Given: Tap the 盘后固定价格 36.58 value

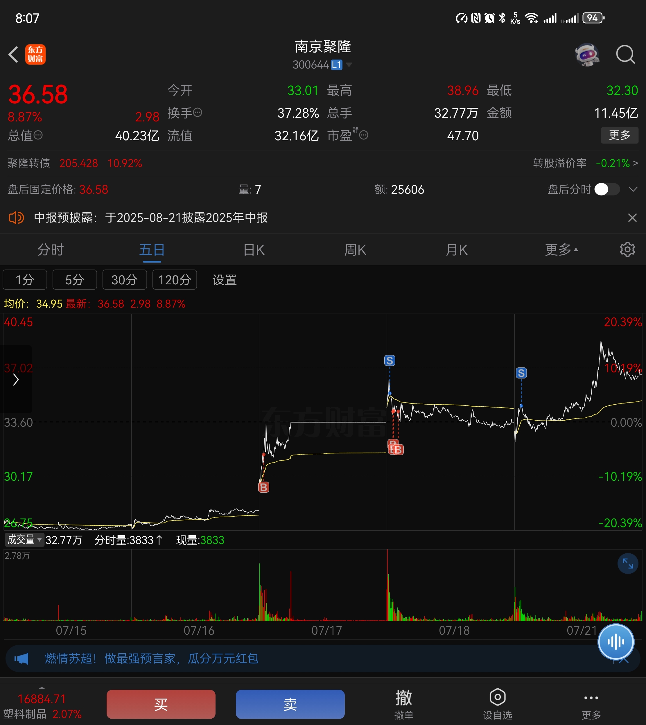Looking at the screenshot, I should [93, 189].
